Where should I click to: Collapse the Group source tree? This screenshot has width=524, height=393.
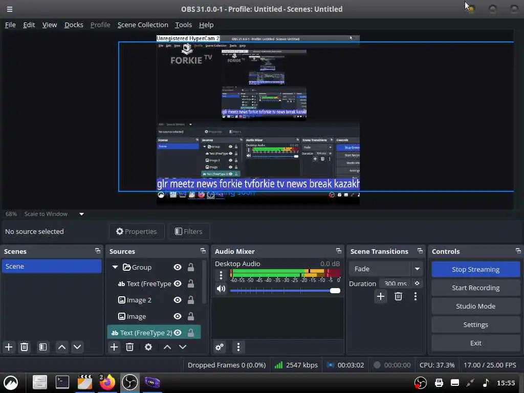coord(115,267)
